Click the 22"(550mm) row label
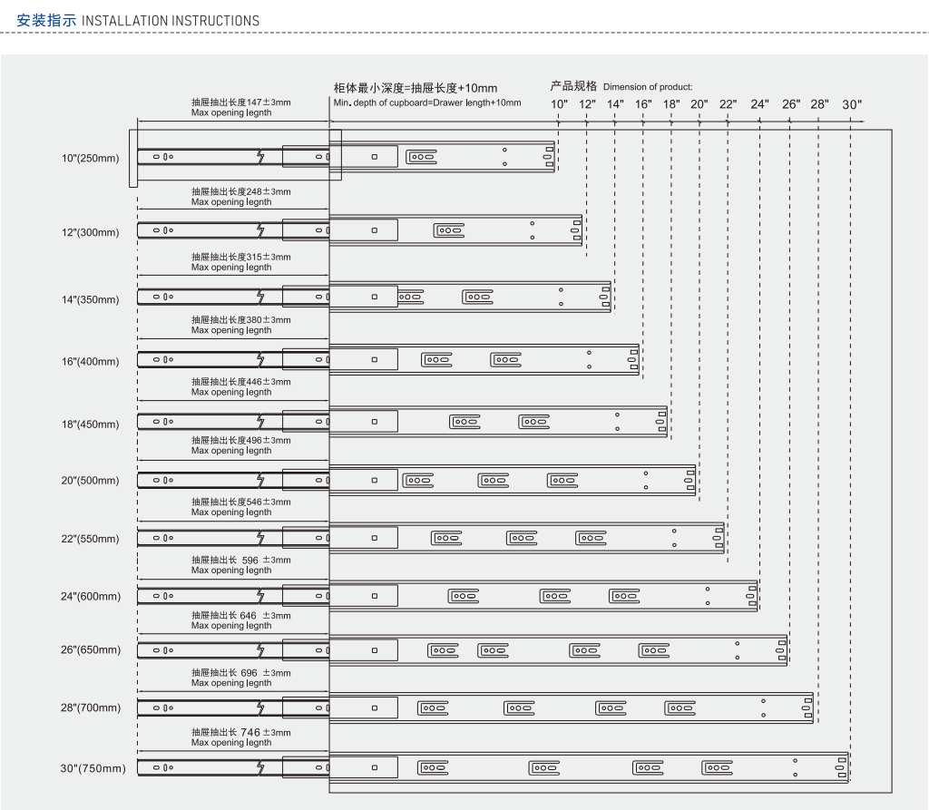Viewport: 929px width, 810px height. (x=90, y=539)
